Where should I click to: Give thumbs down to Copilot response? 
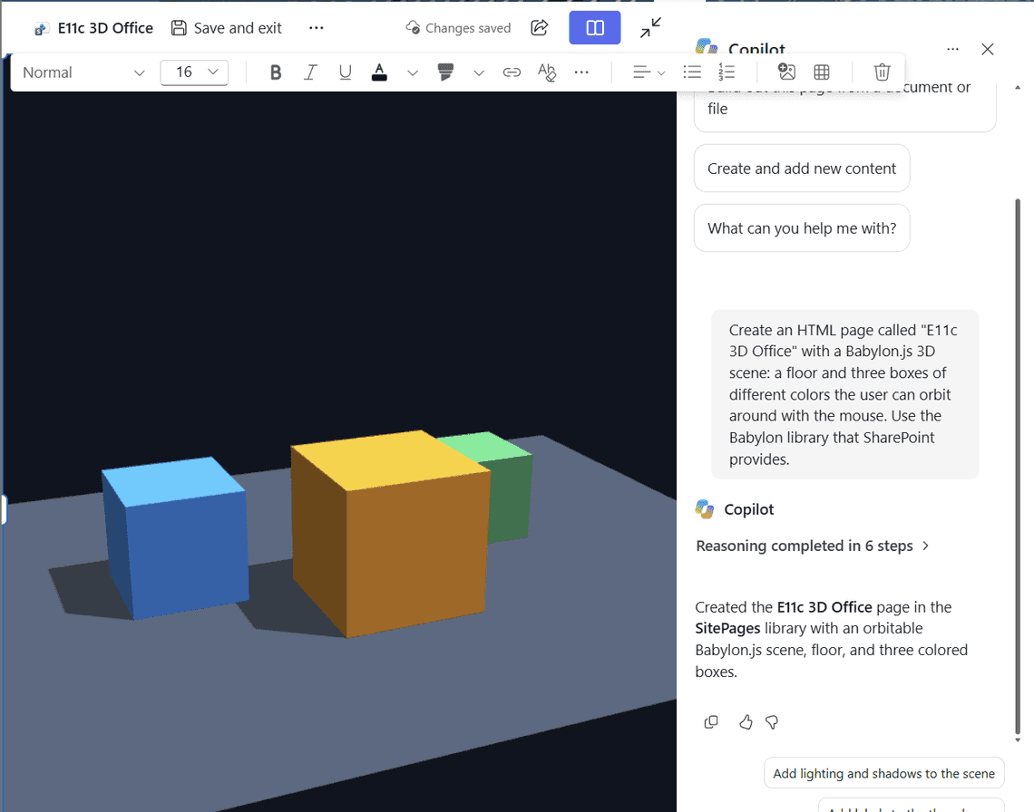772,722
